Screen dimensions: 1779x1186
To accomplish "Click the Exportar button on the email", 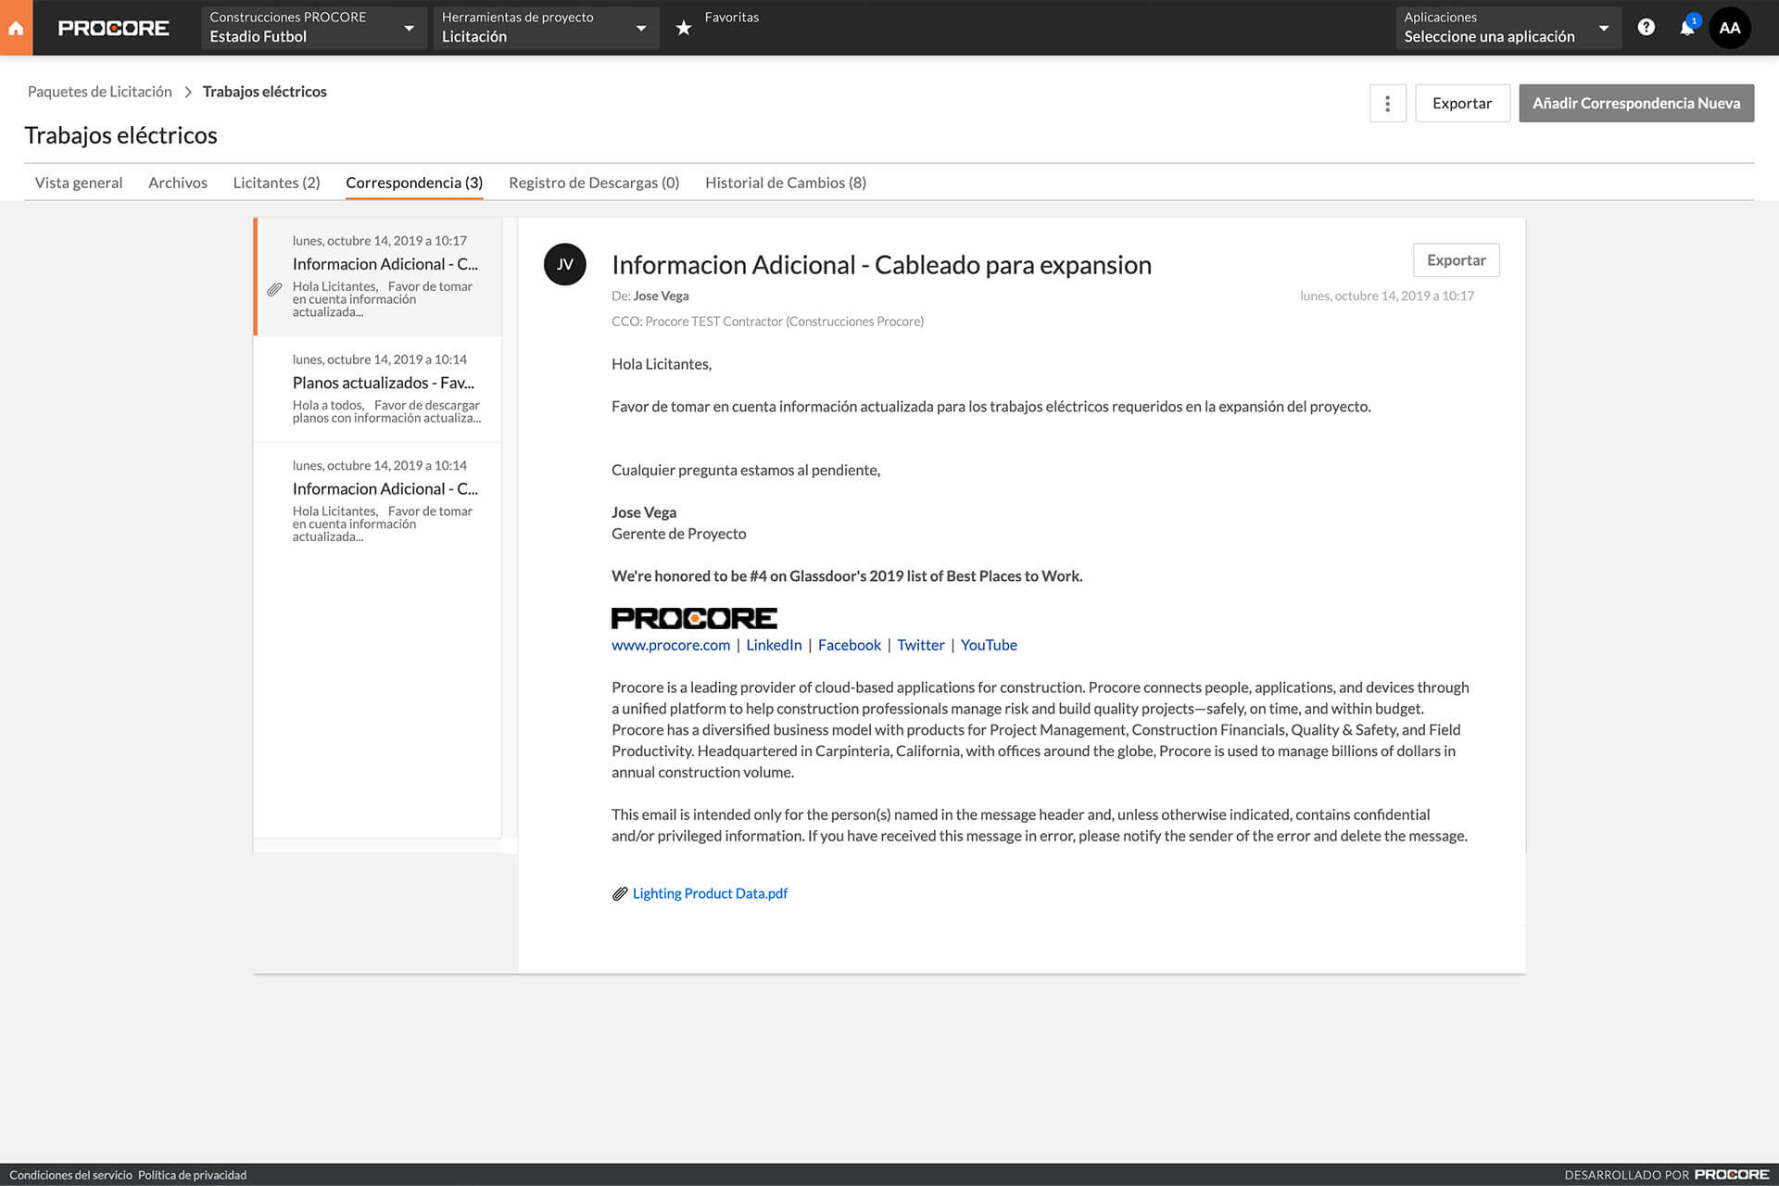I will click(x=1455, y=259).
